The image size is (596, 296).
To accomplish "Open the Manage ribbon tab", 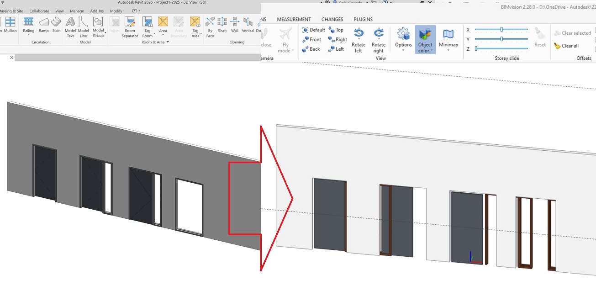I will pyautogui.click(x=77, y=11).
